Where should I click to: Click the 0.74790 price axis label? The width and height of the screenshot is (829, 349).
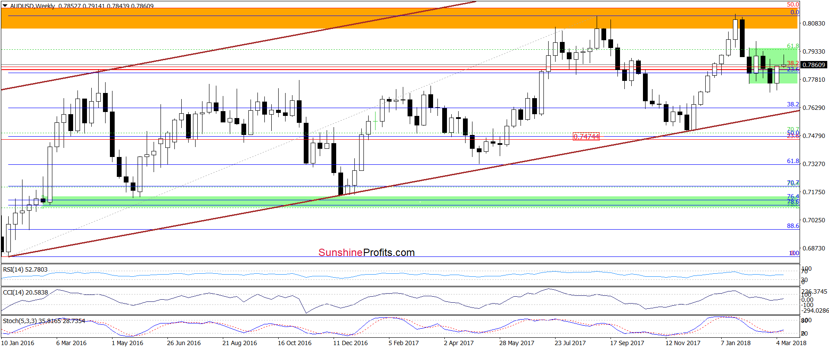(x=814, y=136)
